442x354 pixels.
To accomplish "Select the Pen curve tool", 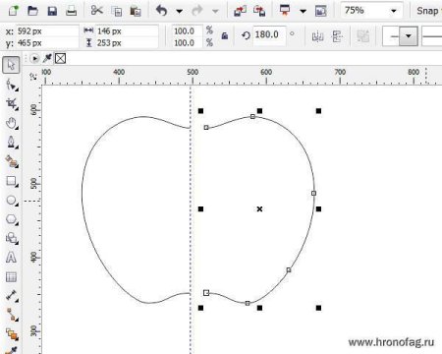I will pyautogui.click(x=12, y=143).
